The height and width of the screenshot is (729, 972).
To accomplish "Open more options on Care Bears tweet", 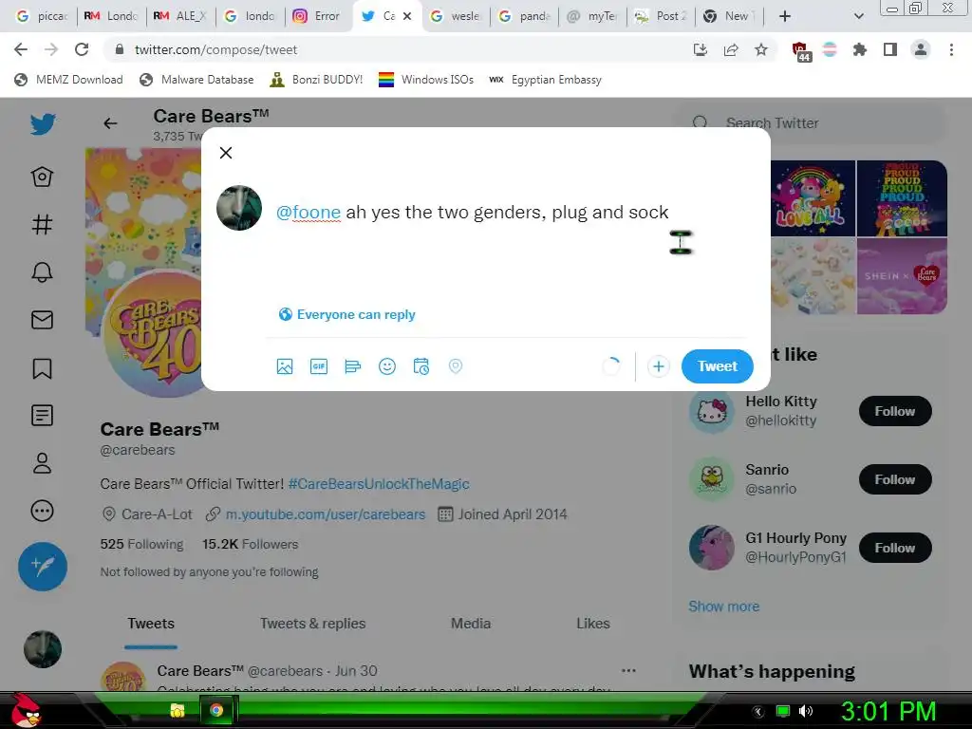I will [x=628, y=670].
